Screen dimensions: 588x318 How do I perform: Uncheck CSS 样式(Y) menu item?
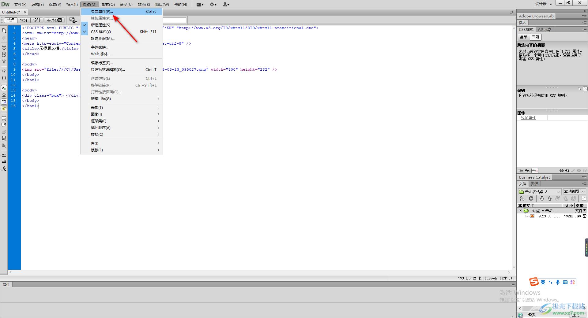click(x=122, y=32)
